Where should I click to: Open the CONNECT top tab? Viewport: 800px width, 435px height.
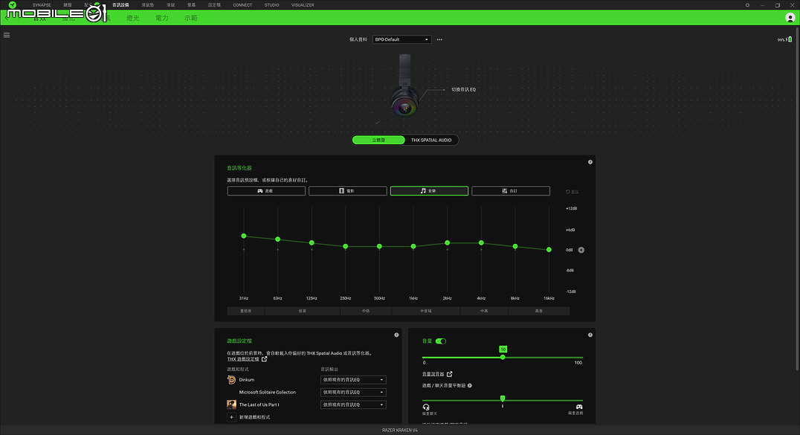pos(242,5)
